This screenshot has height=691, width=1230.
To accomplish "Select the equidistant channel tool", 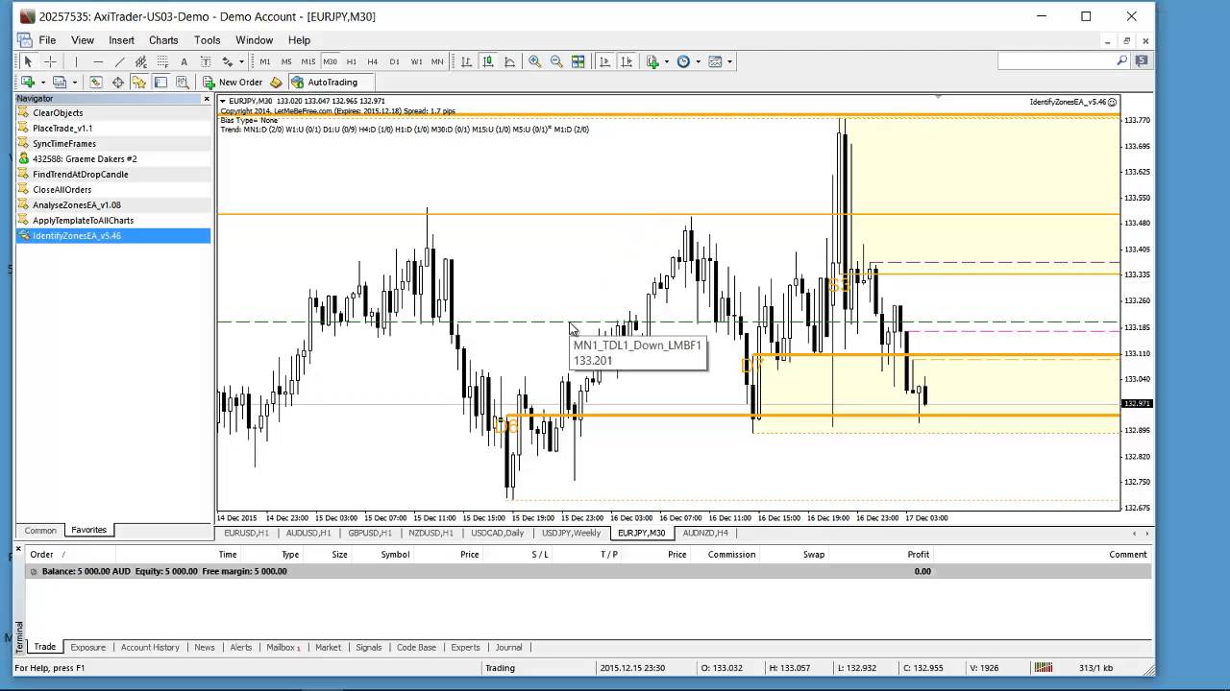I will point(140,61).
